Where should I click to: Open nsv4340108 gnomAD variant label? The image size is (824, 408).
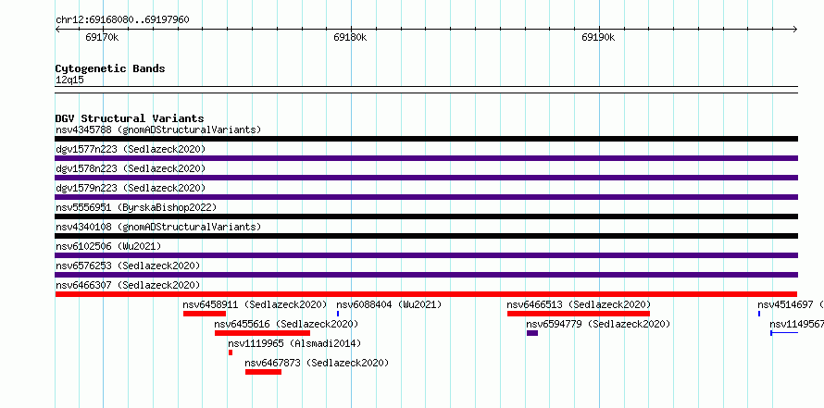pos(158,227)
